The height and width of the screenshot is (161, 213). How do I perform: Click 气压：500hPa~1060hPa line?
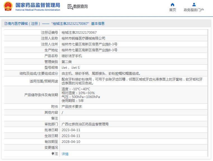81,97
